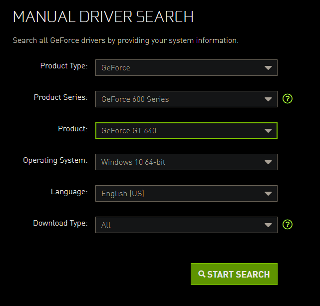320x306 pixels.
Task: Open the Product Type dropdown showing GeForce
Action: [x=186, y=68]
